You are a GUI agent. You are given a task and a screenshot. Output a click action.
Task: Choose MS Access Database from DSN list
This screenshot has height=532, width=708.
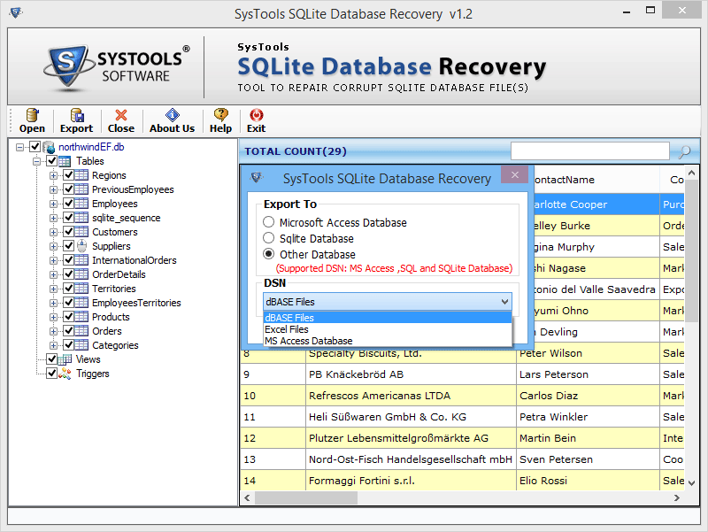tap(388, 341)
